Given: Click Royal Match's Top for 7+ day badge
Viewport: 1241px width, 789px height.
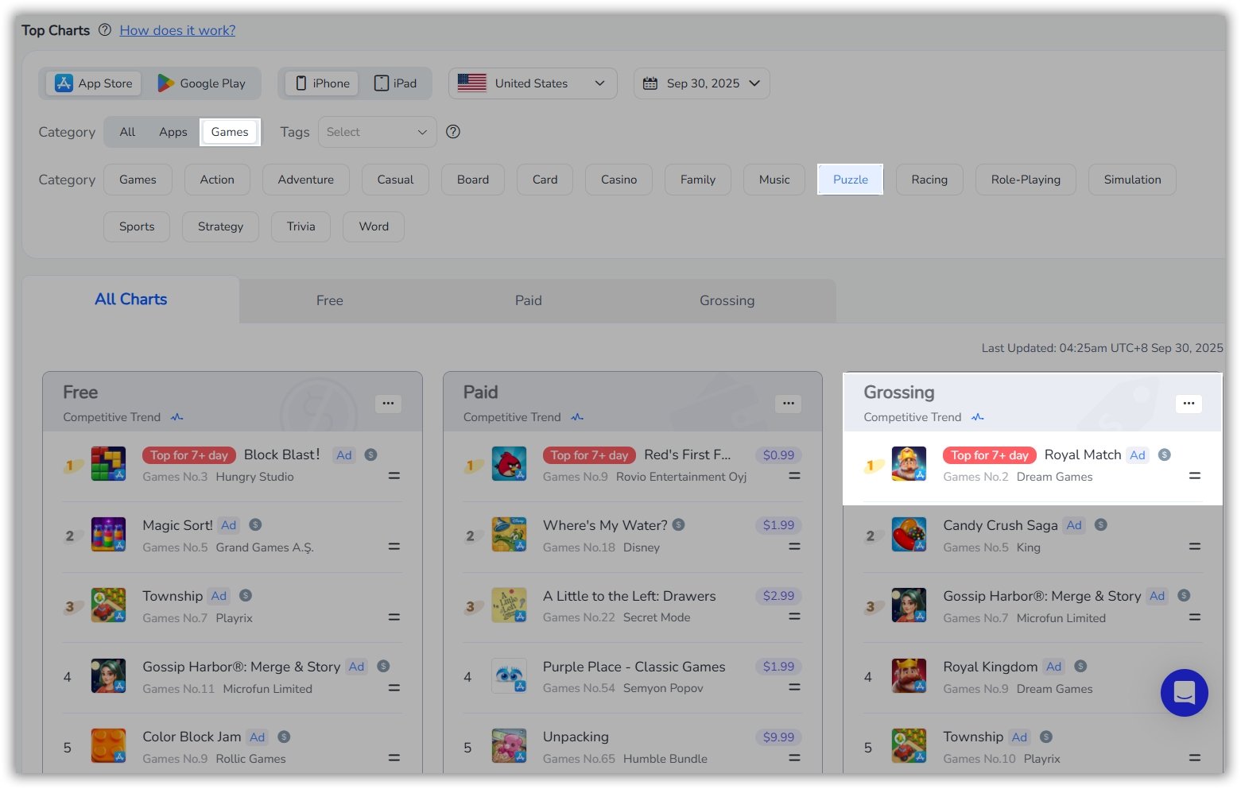Looking at the screenshot, I should click(x=989, y=455).
